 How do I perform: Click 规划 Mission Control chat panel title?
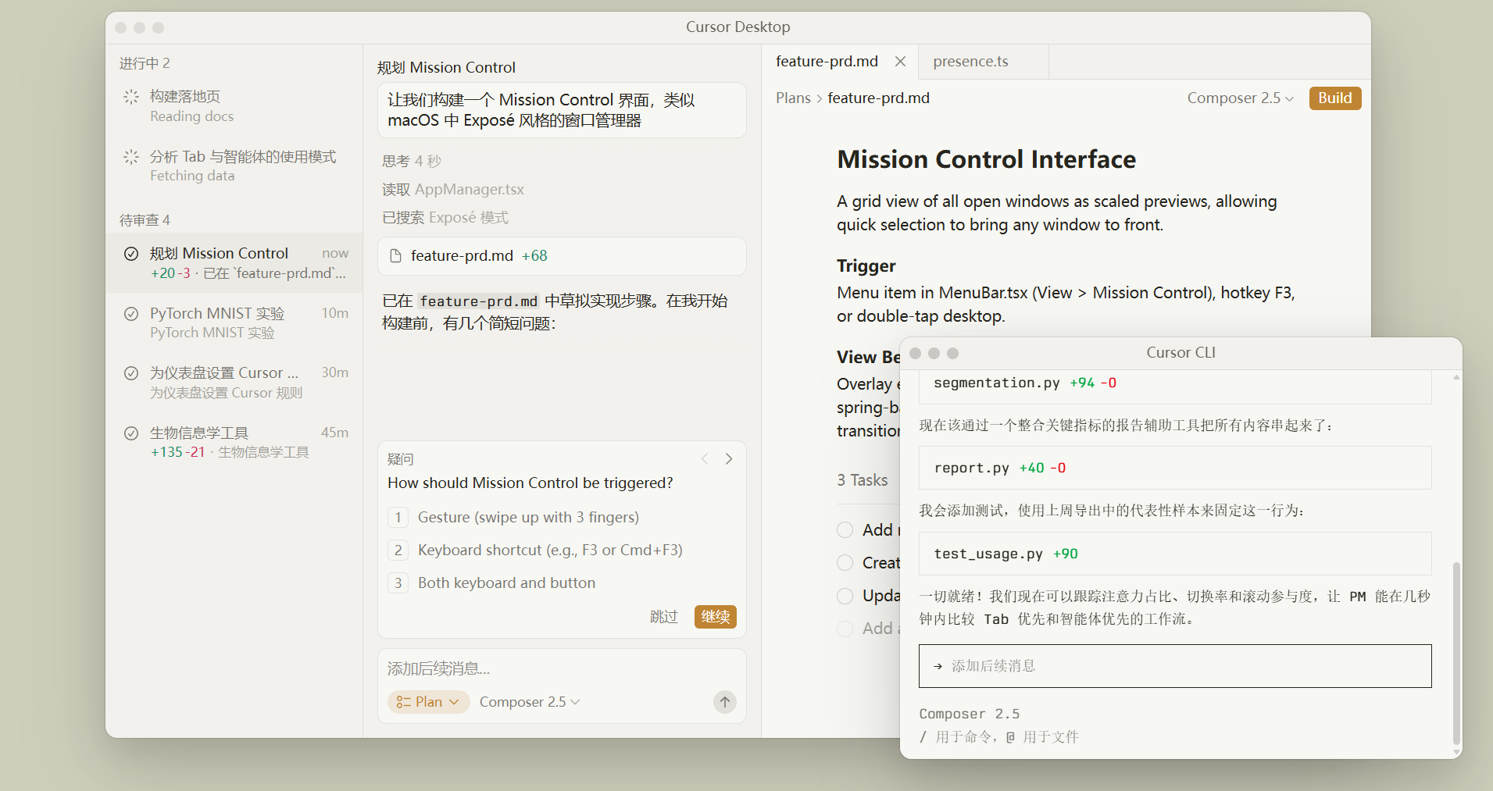coord(446,68)
